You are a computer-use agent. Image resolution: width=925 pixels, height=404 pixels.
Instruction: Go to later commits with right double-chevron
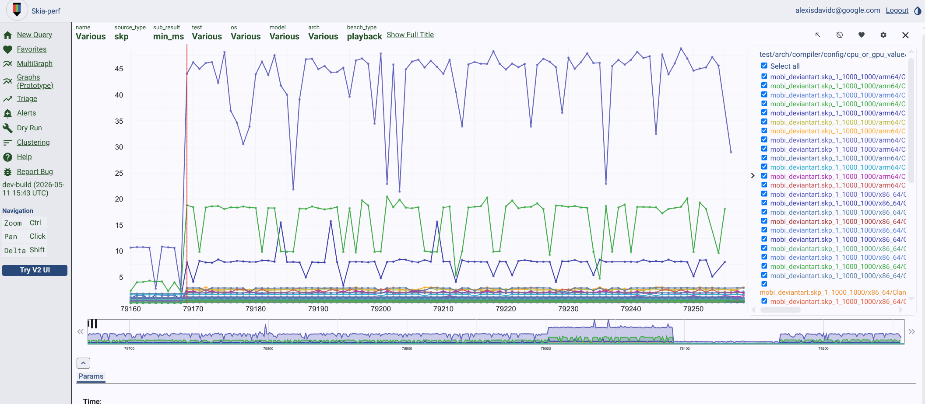(911, 332)
